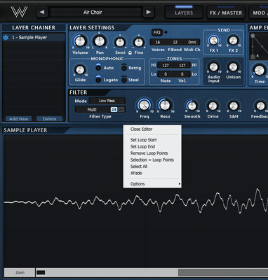Choose Set Loop Start menu item
The width and height of the screenshot is (268, 280).
click(152, 140)
